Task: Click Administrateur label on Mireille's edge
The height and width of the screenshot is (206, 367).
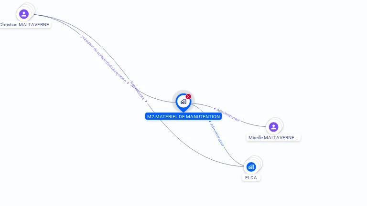Action: (228, 115)
